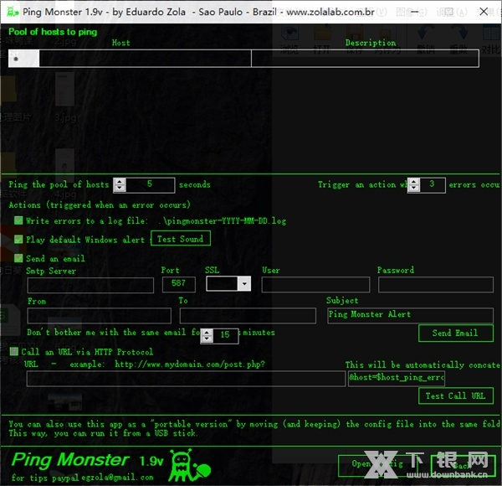Click the ping interval value 5
The image size is (502, 486).
pos(150,185)
